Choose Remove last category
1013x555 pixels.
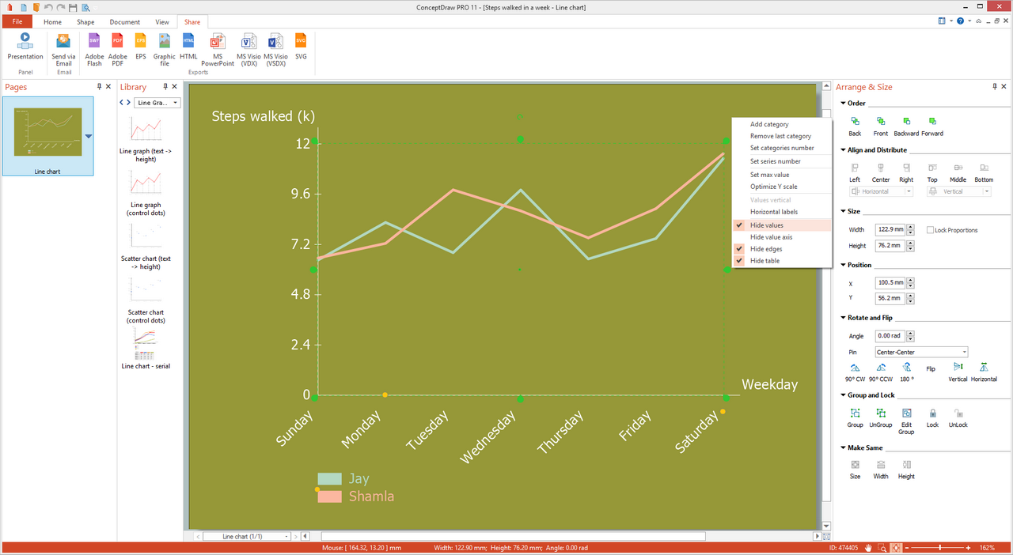[782, 136]
